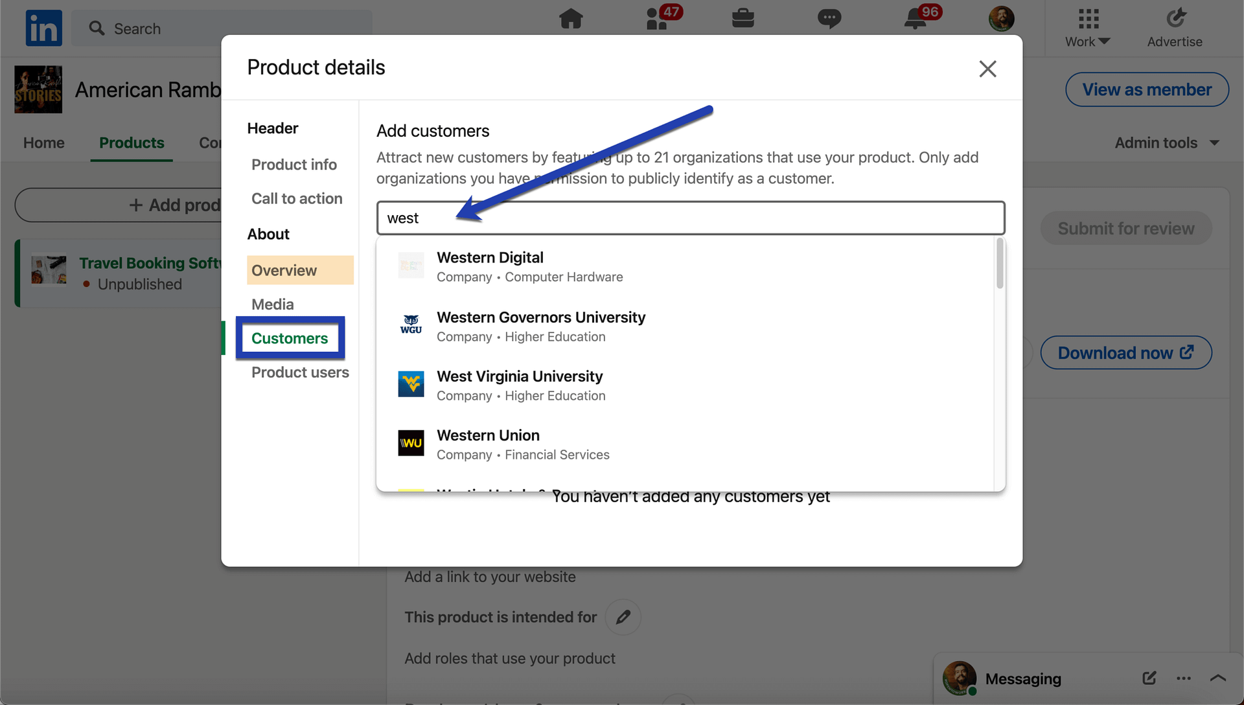1244x705 pixels.
Task: Select Western Union from suggestions
Action: pos(685,444)
